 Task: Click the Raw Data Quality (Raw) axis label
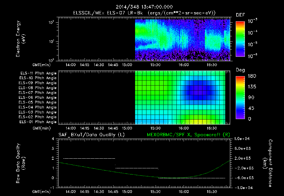click(x=21, y=163)
